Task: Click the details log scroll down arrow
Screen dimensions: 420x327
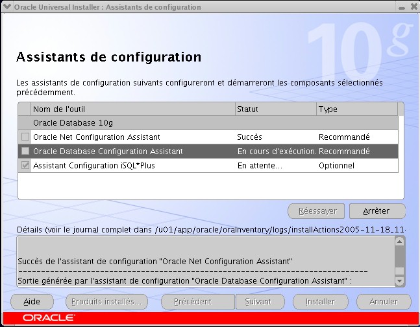Action: tap(399, 281)
